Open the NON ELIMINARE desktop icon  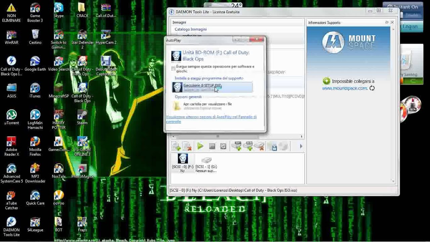pos(11,13)
